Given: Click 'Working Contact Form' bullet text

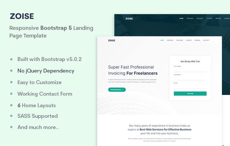Looking at the screenshot, I should 45,94.
